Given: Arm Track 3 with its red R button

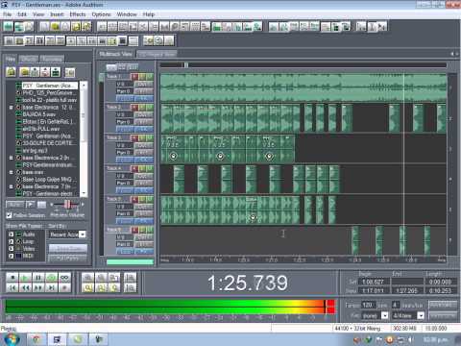Looking at the screenshot, I should 134,138.
